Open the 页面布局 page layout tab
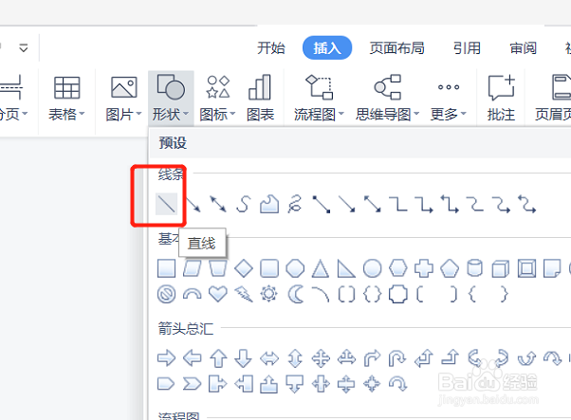Screen dimensions: 571x420 click(x=396, y=48)
